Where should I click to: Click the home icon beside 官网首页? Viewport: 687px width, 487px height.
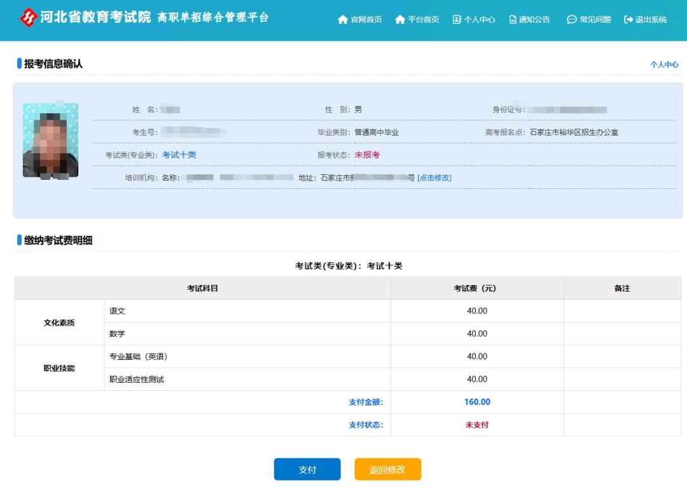coord(342,20)
